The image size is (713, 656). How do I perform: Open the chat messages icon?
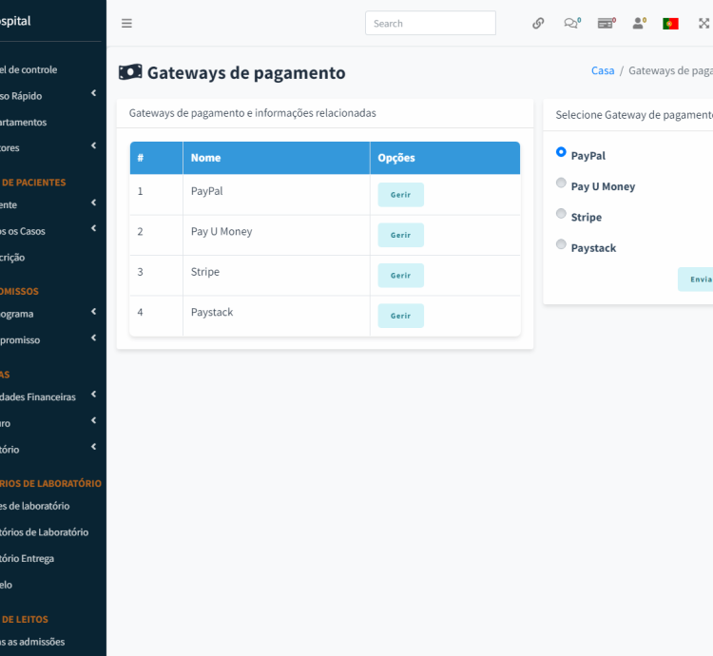571,24
